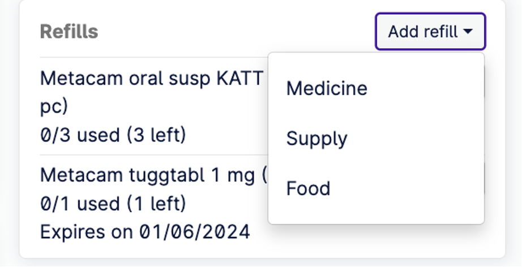Viewport: 522px width, 267px height.
Task: Click the Expires on 01/06/2024 line
Action: pyautogui.click(x=145, y=231)
